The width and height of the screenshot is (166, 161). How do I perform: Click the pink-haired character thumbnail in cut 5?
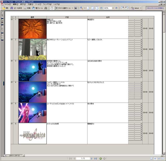32,113
